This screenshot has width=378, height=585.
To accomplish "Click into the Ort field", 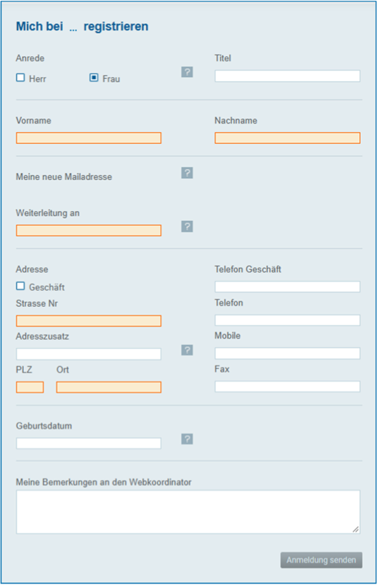I will (x=109, y=387).
